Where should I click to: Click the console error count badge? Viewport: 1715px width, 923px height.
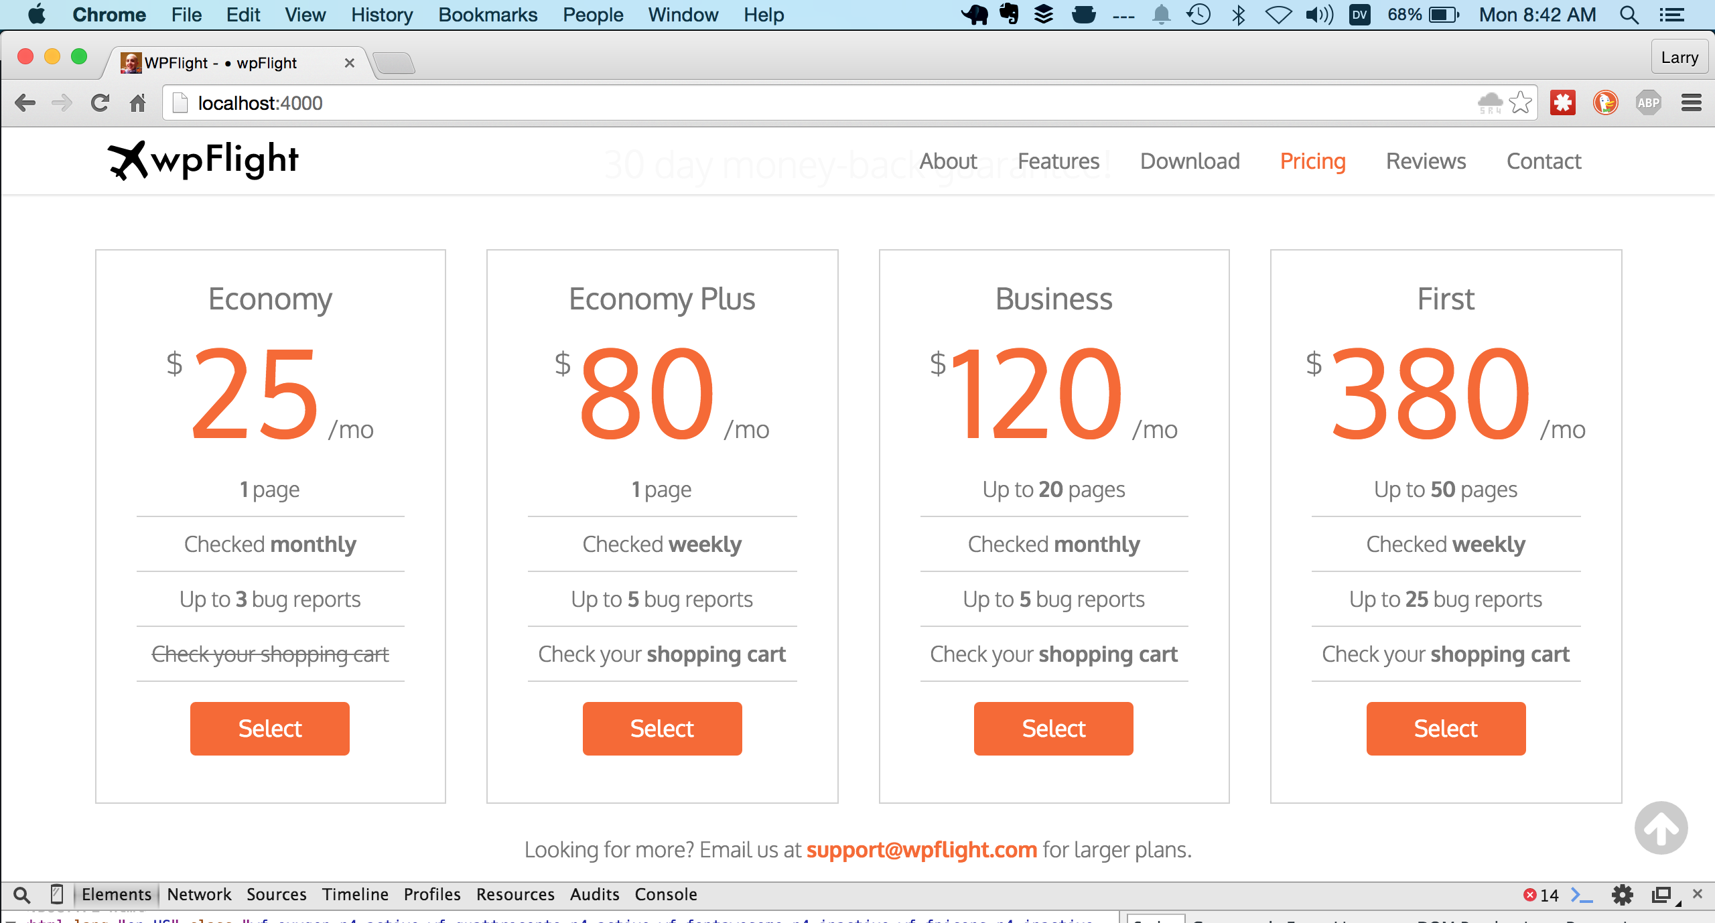coord(1539,894)
